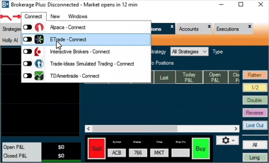Open the Windows menu

click(x=78, y=16)
